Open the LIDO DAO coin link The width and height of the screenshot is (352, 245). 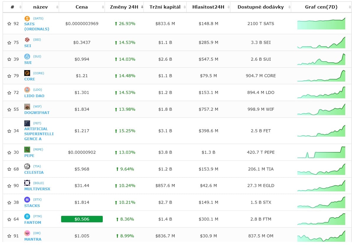click(x=34, y=96)
